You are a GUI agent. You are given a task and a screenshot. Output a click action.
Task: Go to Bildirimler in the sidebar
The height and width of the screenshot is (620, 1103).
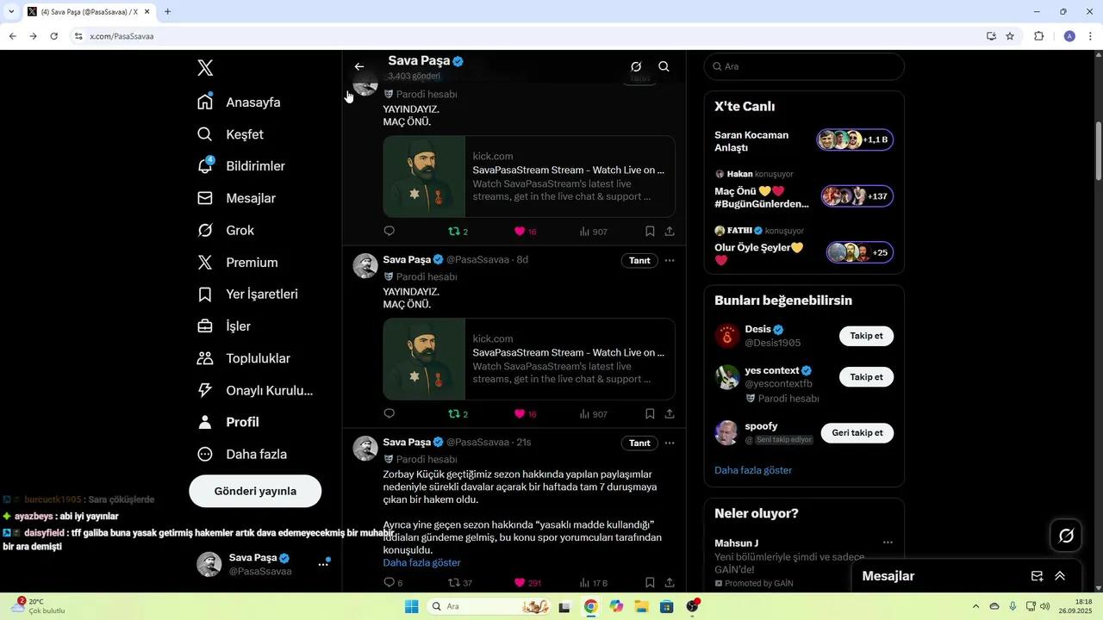pyautogui.click(x=255, y=166)
